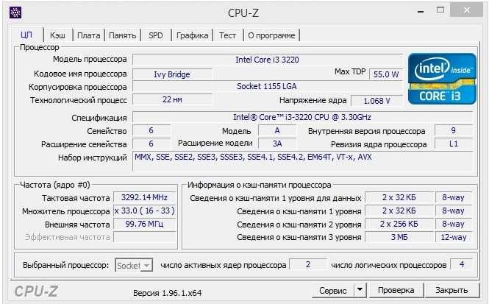
Task: Select the 55.0 W Max TDP value
Action: pos(386,74)
